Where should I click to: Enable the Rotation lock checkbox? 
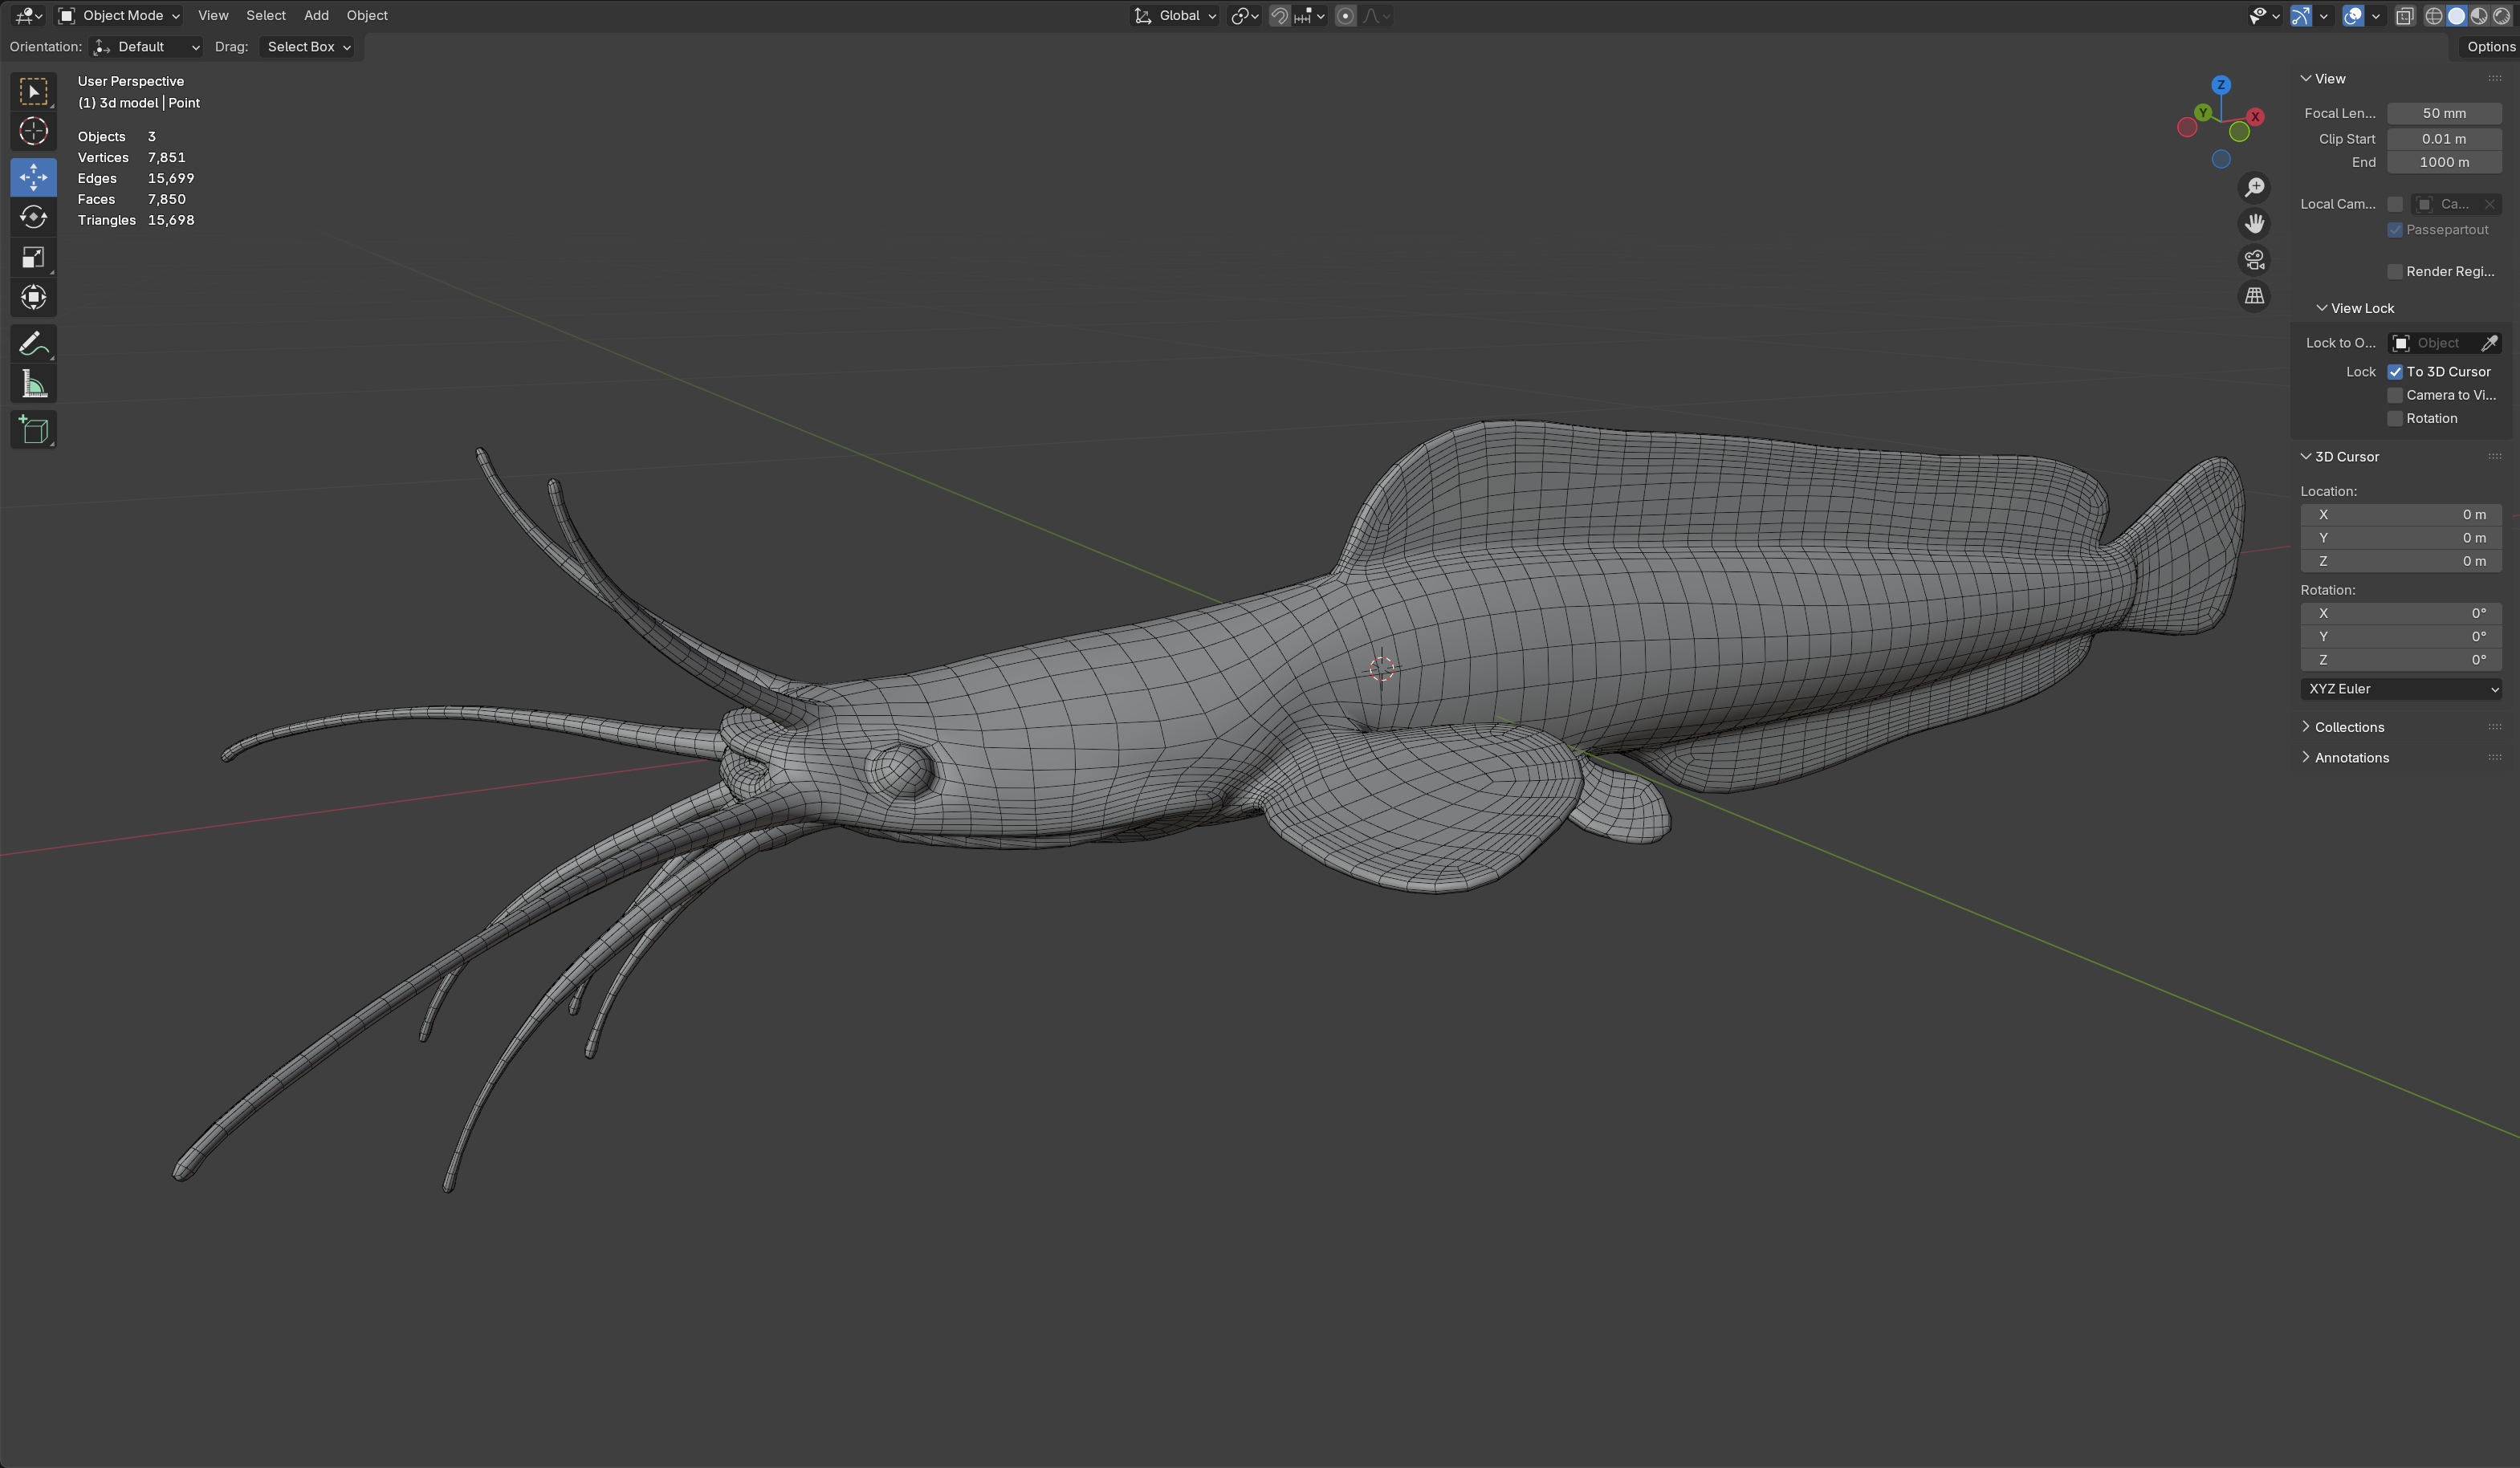[x=2395, y=419]
